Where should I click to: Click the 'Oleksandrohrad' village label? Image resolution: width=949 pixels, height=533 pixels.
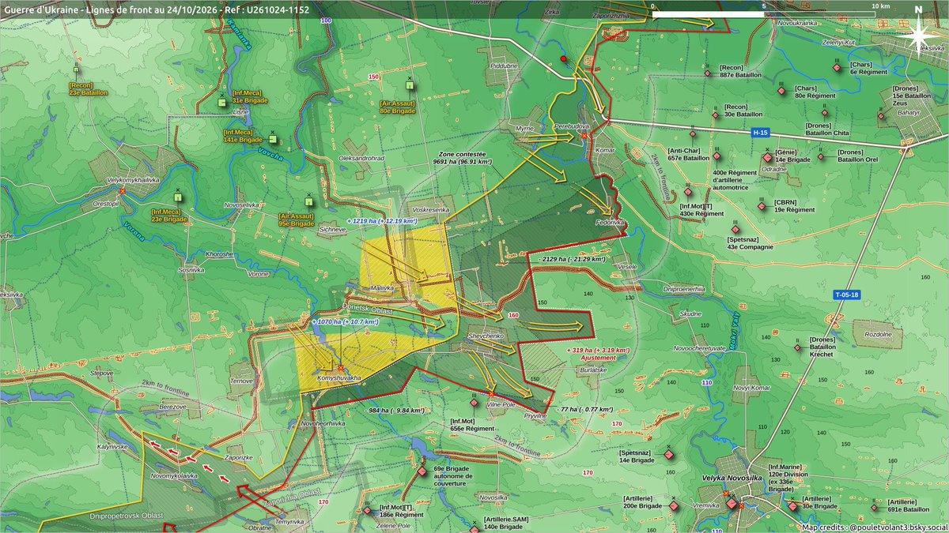361,158
